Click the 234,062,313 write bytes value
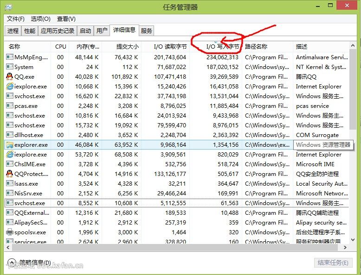361x275 pixels. (222, 57)
